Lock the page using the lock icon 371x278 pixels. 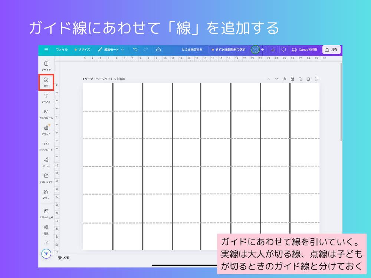[292, 79]
